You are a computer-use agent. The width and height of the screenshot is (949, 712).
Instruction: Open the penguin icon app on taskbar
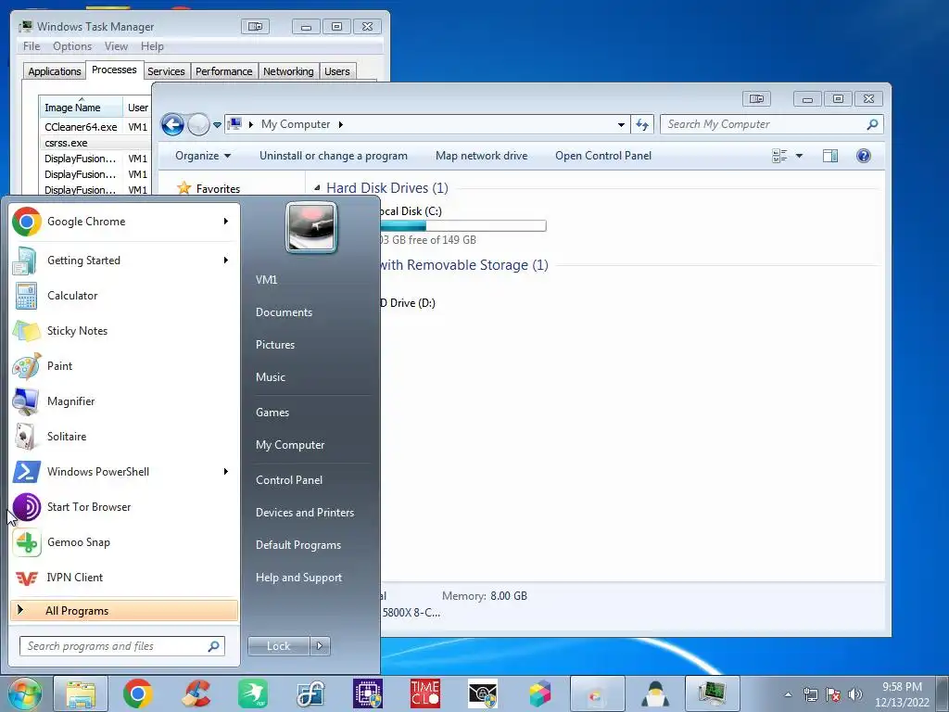coord(655,693)
